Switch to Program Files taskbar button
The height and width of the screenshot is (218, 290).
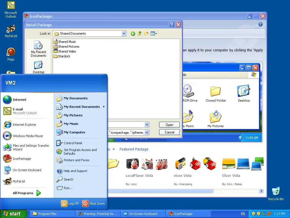click(x=52, y=214)
